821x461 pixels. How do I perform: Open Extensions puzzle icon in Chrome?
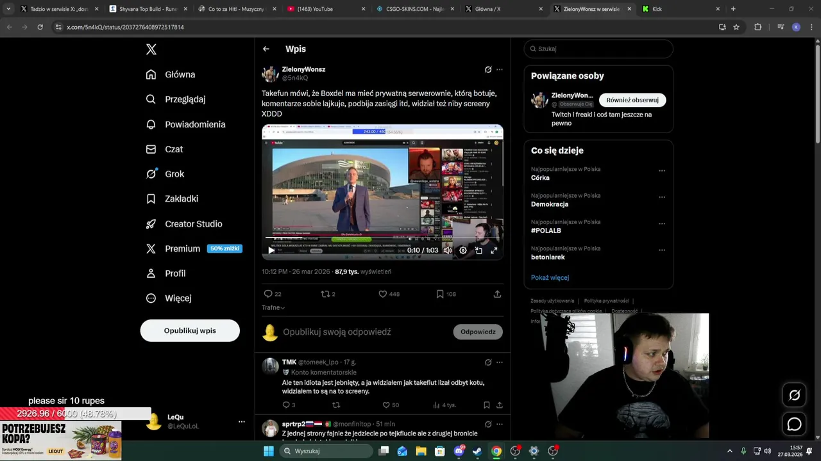758,27
